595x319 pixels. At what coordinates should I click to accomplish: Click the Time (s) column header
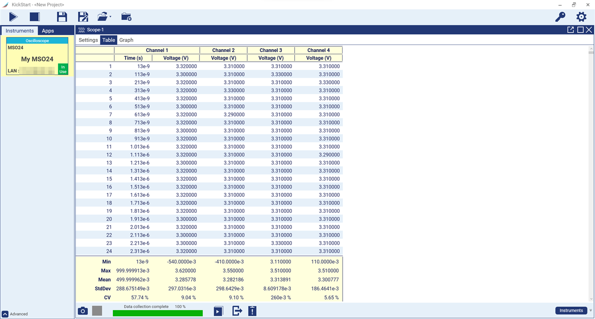click(x=133, y=58)
